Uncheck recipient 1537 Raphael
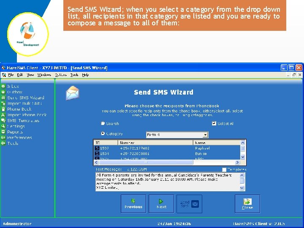This screenshot has height=228, width=304. (97, 148)
